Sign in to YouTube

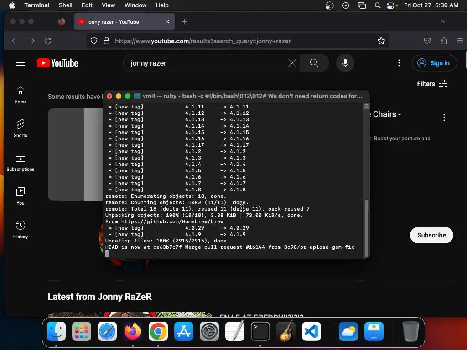click(x=434, y=63)
